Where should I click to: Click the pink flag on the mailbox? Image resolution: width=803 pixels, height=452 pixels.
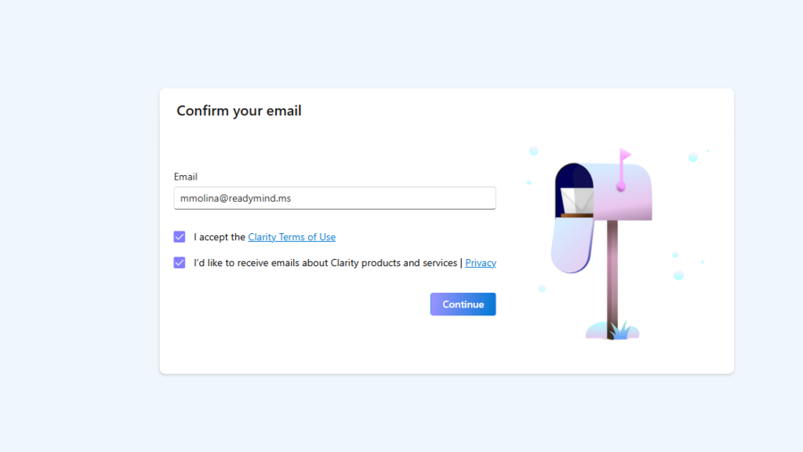[625, 155]
